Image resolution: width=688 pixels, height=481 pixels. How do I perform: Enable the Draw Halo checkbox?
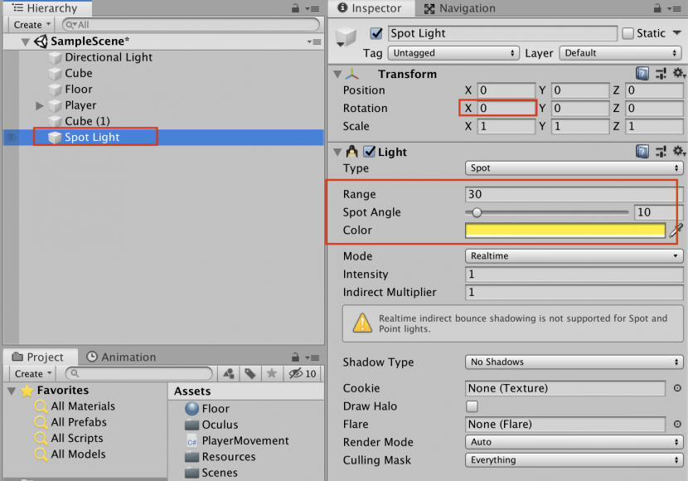(x=472, y=406)
